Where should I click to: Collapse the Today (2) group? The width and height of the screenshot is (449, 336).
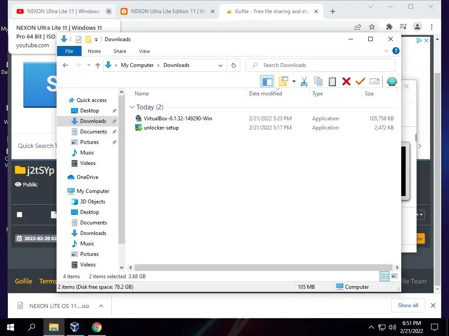pos(132,107)
